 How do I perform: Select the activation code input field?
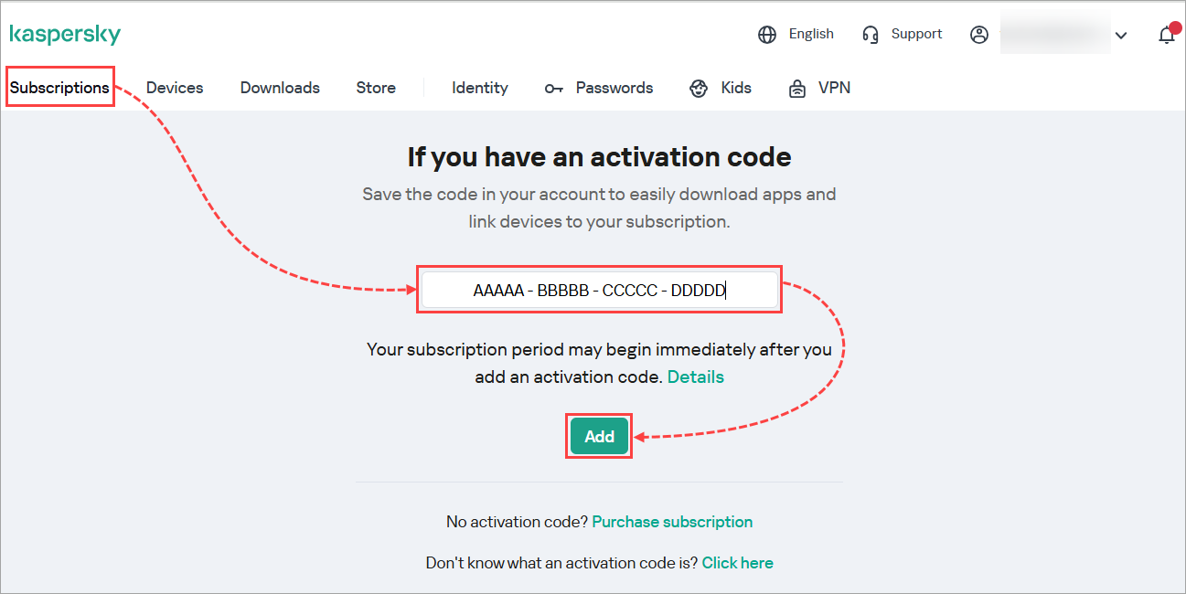pos(599,290)
